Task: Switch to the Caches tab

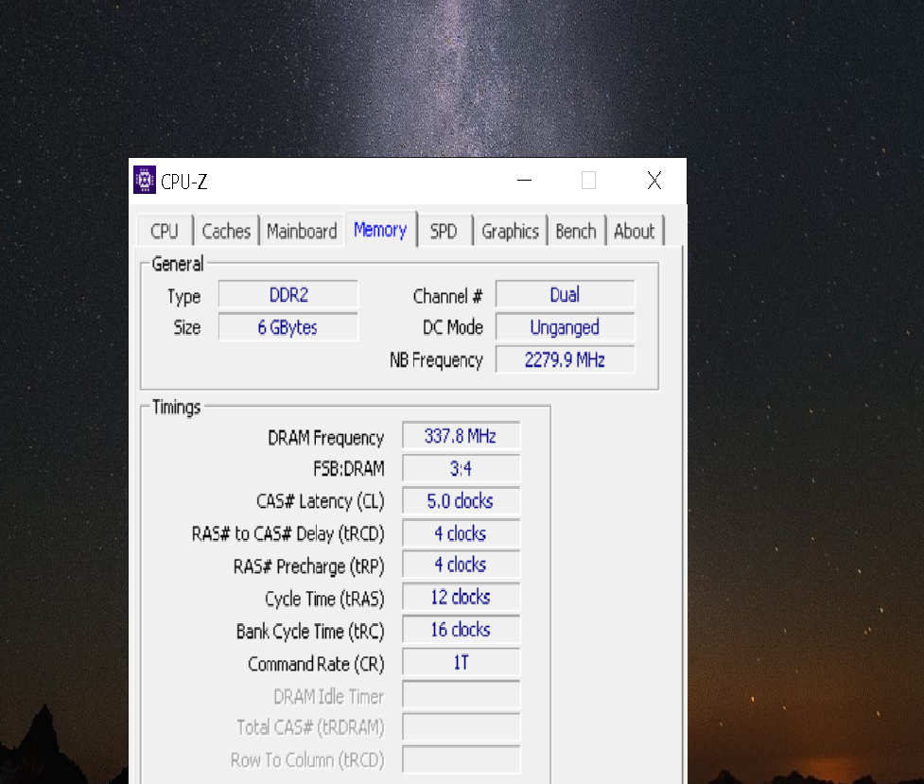Action: 226,231
